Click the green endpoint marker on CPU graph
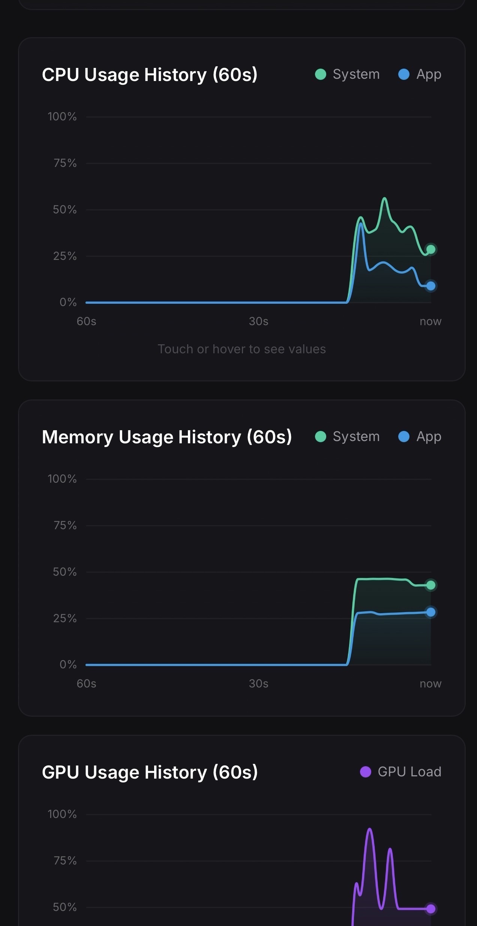This screenshot has width=477, height=926. pos(430,248)
